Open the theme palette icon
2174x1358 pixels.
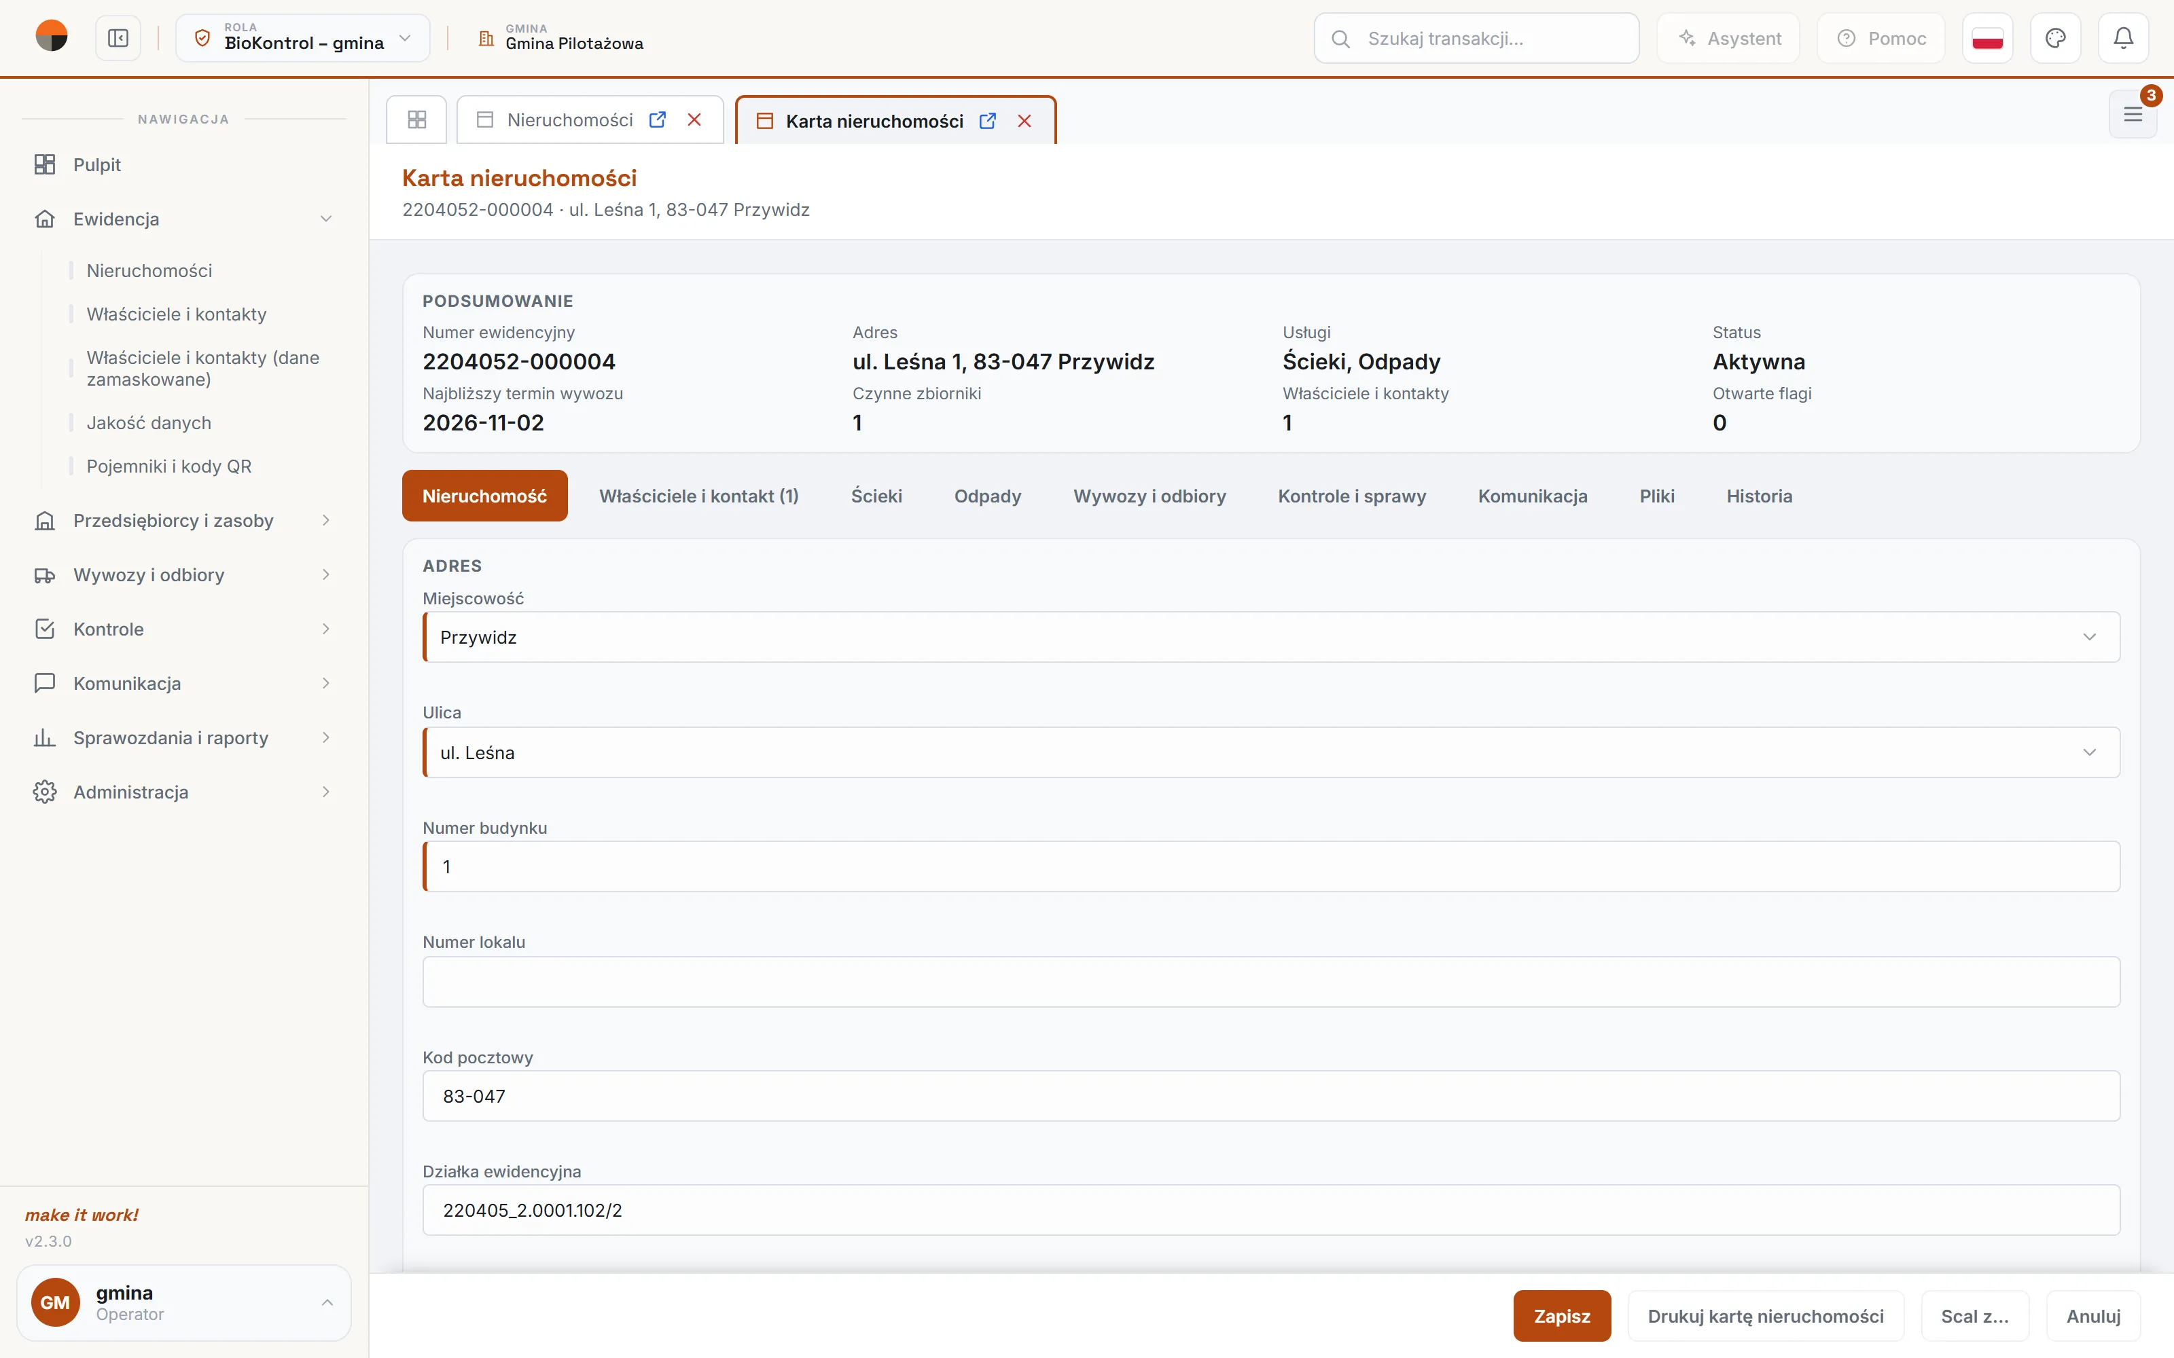[x=2055, y=39]
